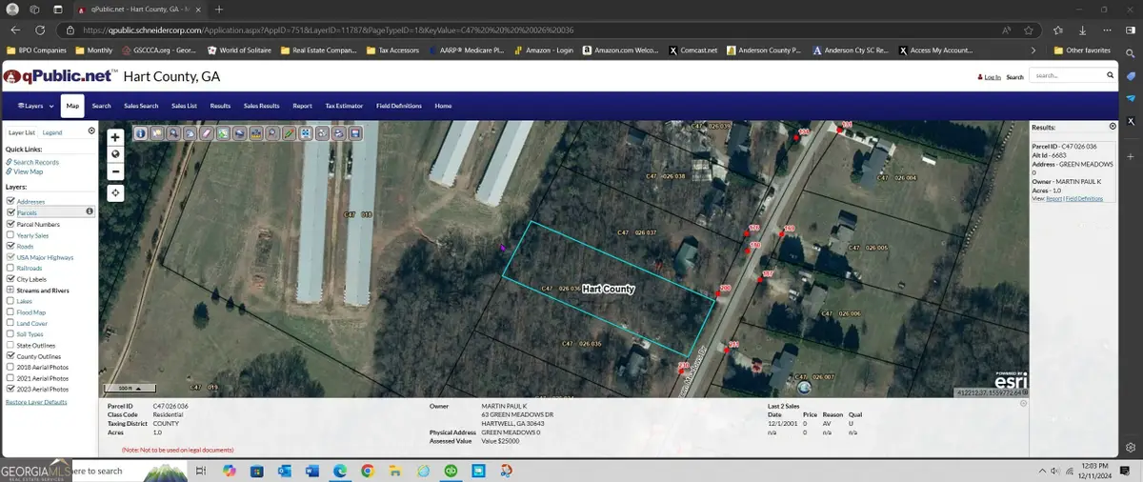
Task: Click the globe full-extent map button
Action: (115, 154)
